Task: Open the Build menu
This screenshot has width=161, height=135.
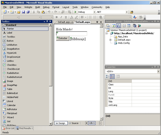Action: [x=38, y=7]
